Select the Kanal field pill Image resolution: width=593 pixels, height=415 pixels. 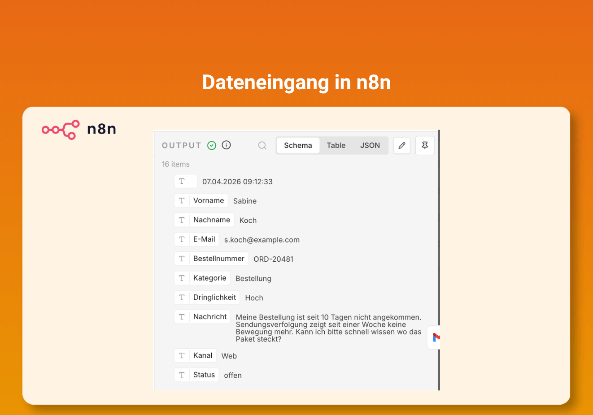[195, 355]
